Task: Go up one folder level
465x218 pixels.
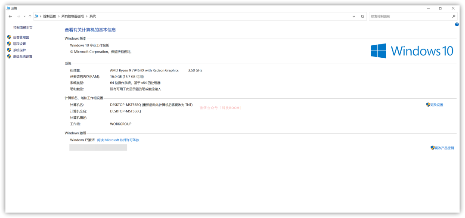Action: pyautogui.click(x=30, y=17)
